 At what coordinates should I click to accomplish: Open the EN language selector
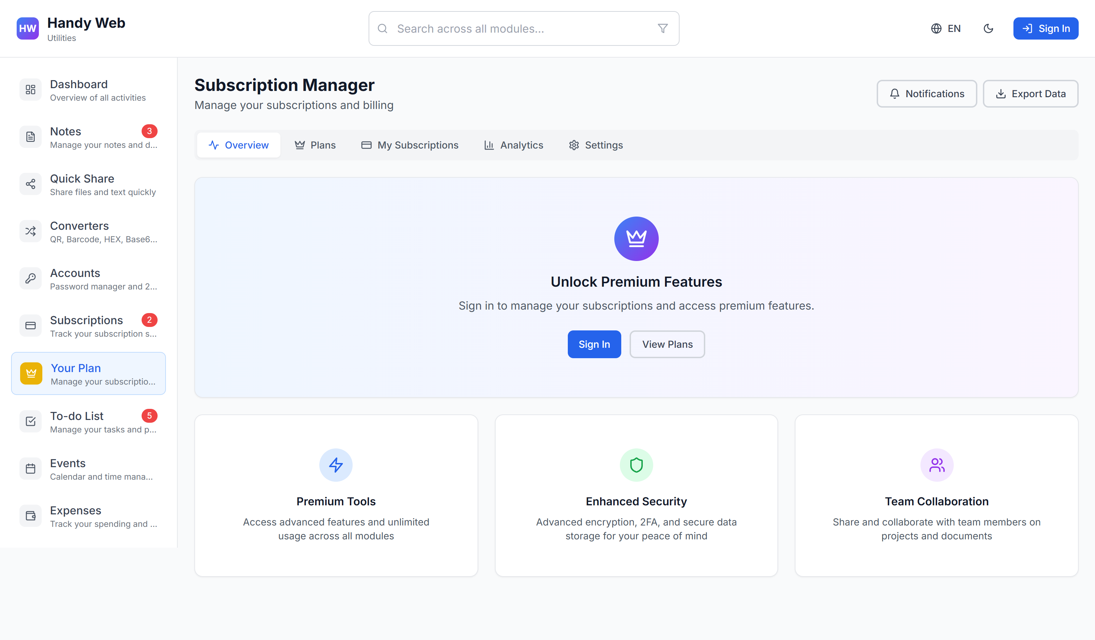(x=945, y=28)
